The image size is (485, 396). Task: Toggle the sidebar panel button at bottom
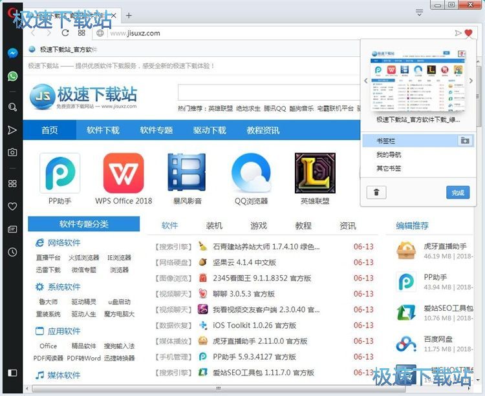click(12, 373)
